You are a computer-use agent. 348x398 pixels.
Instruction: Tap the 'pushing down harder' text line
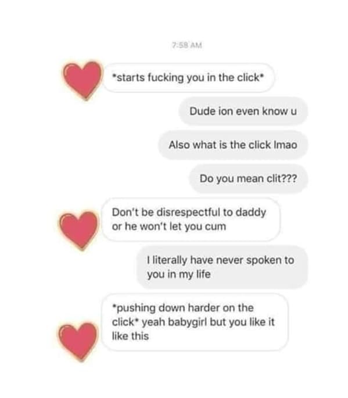pyautogui.click(x=183, y=308)
